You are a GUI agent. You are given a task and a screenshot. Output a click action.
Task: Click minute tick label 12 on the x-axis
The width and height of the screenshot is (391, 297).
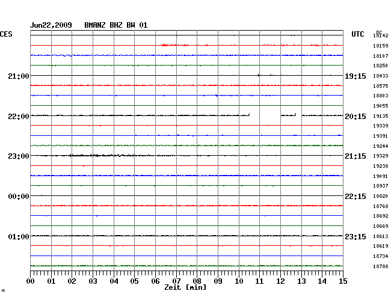(x=280, y=281)
